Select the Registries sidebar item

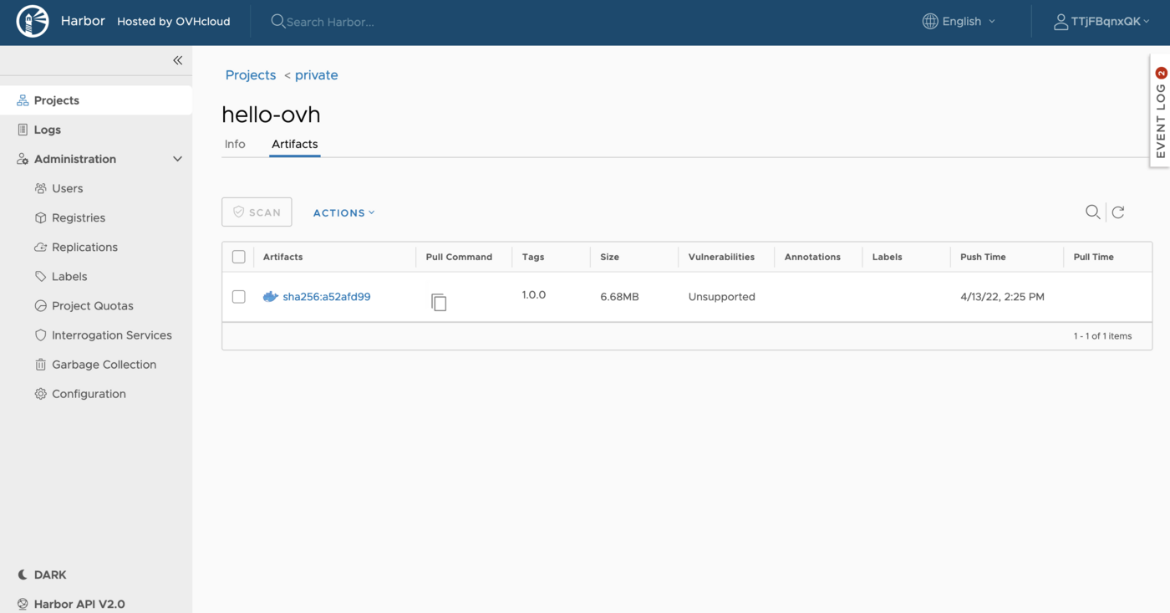(x=79, y=217)
